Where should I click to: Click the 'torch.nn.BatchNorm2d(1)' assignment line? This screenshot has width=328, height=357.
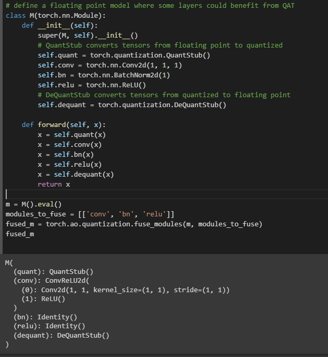click(x=104, y=75)
